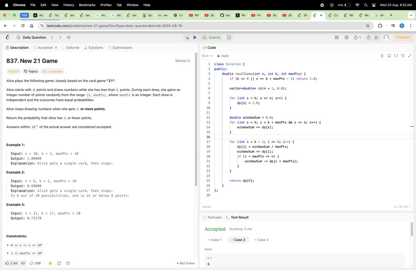Toggle the favorite star below the description
The image size is (416, 270).
pyautogui.click(x=50, y=263)
